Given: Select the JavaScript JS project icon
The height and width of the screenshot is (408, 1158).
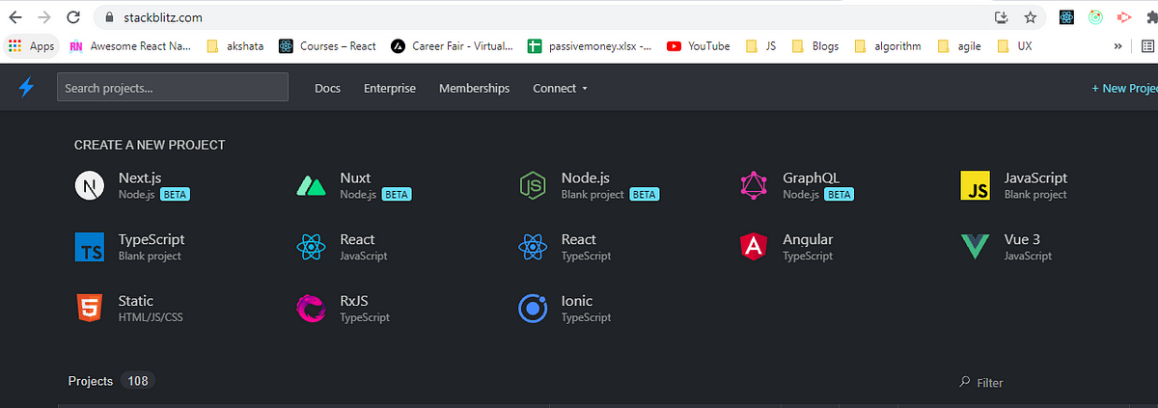Looking at the screenshot, I should [975, 186].
